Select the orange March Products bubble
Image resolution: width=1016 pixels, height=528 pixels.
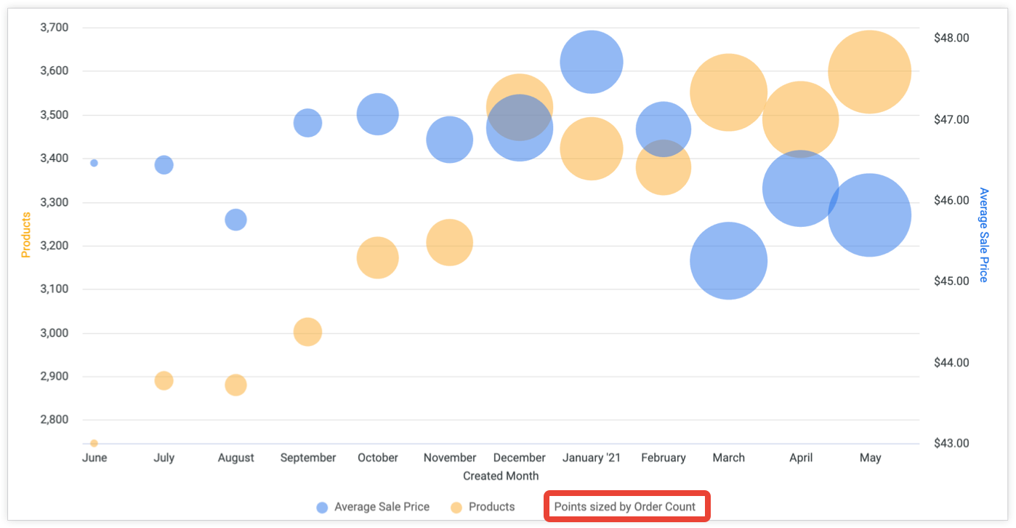[728, 92]
